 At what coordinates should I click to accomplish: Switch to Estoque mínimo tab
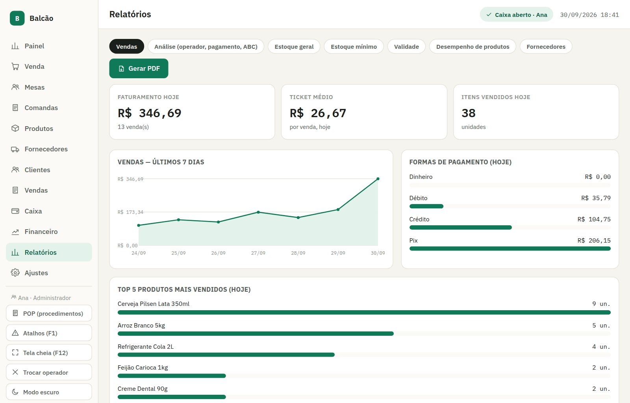point(354,46)
